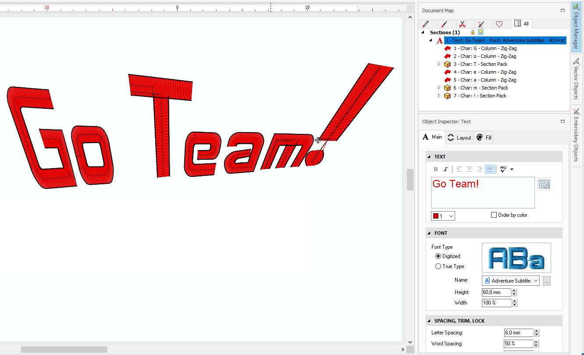
Task: Collapse the FONT section header
Action: [430, 233]
